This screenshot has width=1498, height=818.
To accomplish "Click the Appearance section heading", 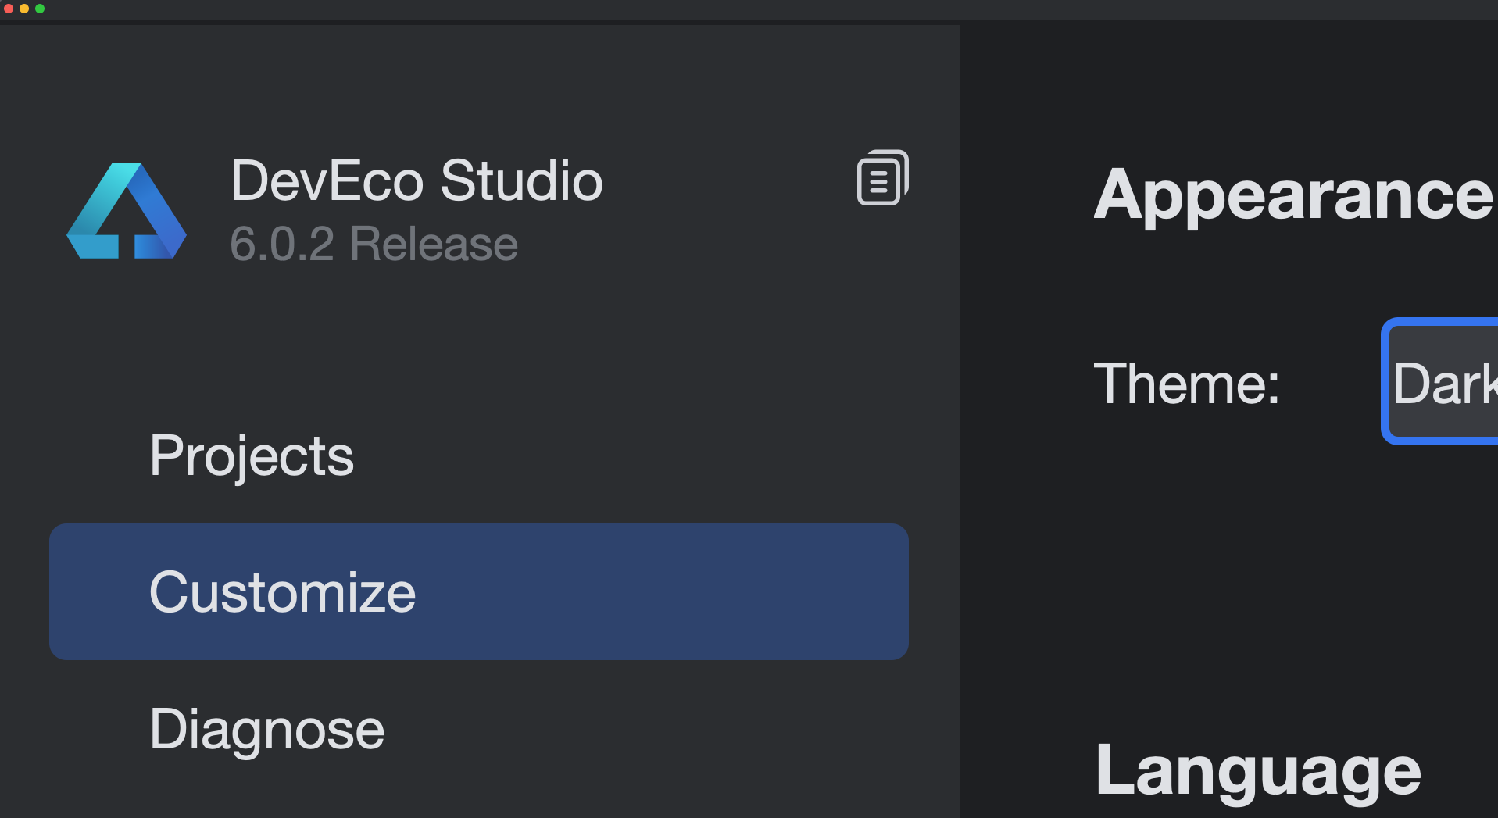I will [x=1293, y=195].
